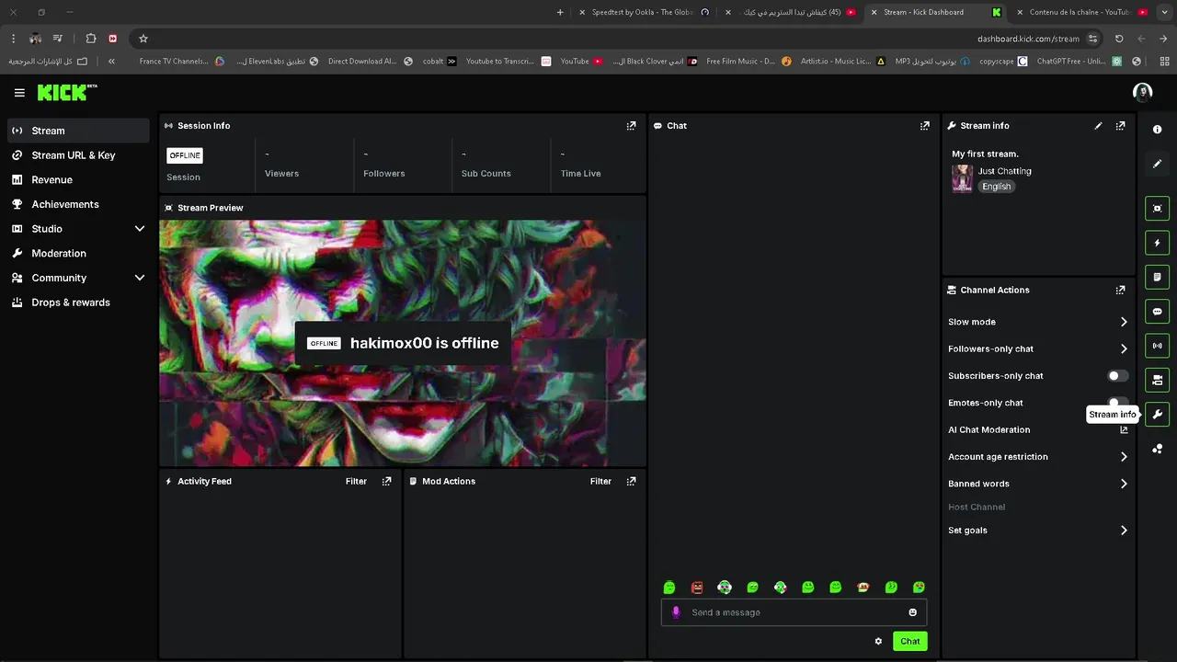This screenshot has width=1177, height=662.
Task: Expand the Community sidebar section
Action: [140, 278]
